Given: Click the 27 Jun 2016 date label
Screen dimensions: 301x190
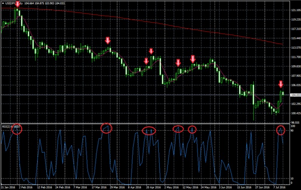Looking at the screenshot, I should 262,187.
